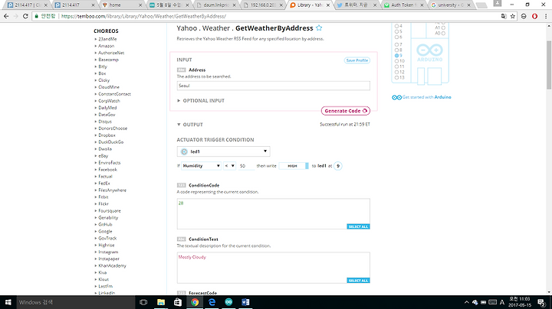Switch to the university Google tab
This screenshot has height=309, width=552.
(x=451, y=5)
